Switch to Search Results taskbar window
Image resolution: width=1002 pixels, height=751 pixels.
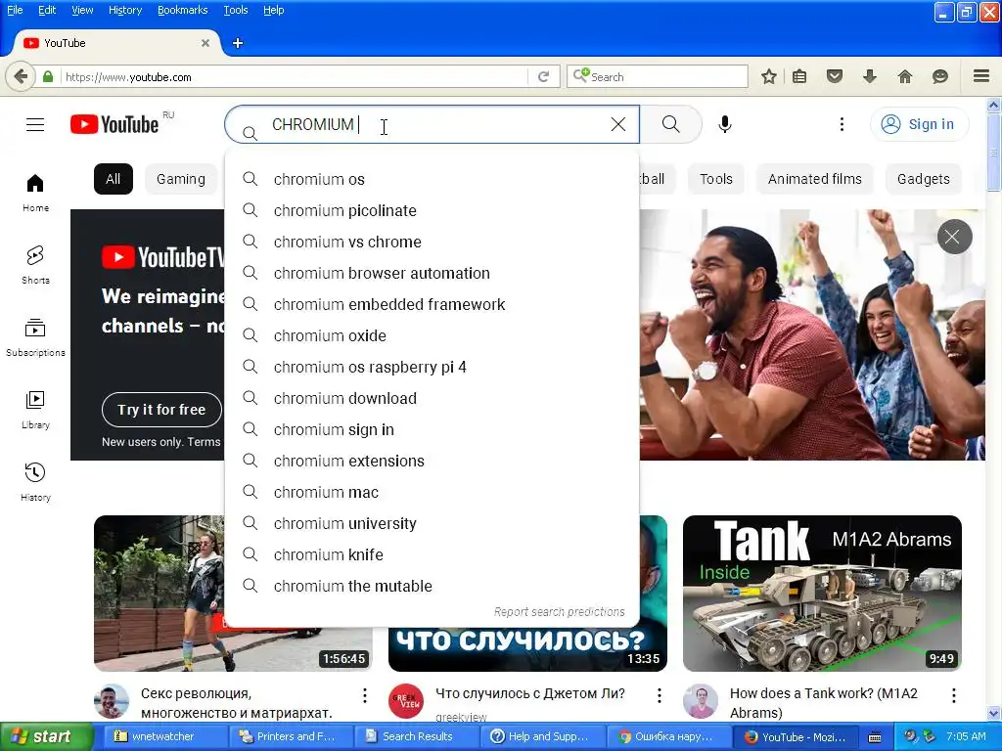(416, 736)
